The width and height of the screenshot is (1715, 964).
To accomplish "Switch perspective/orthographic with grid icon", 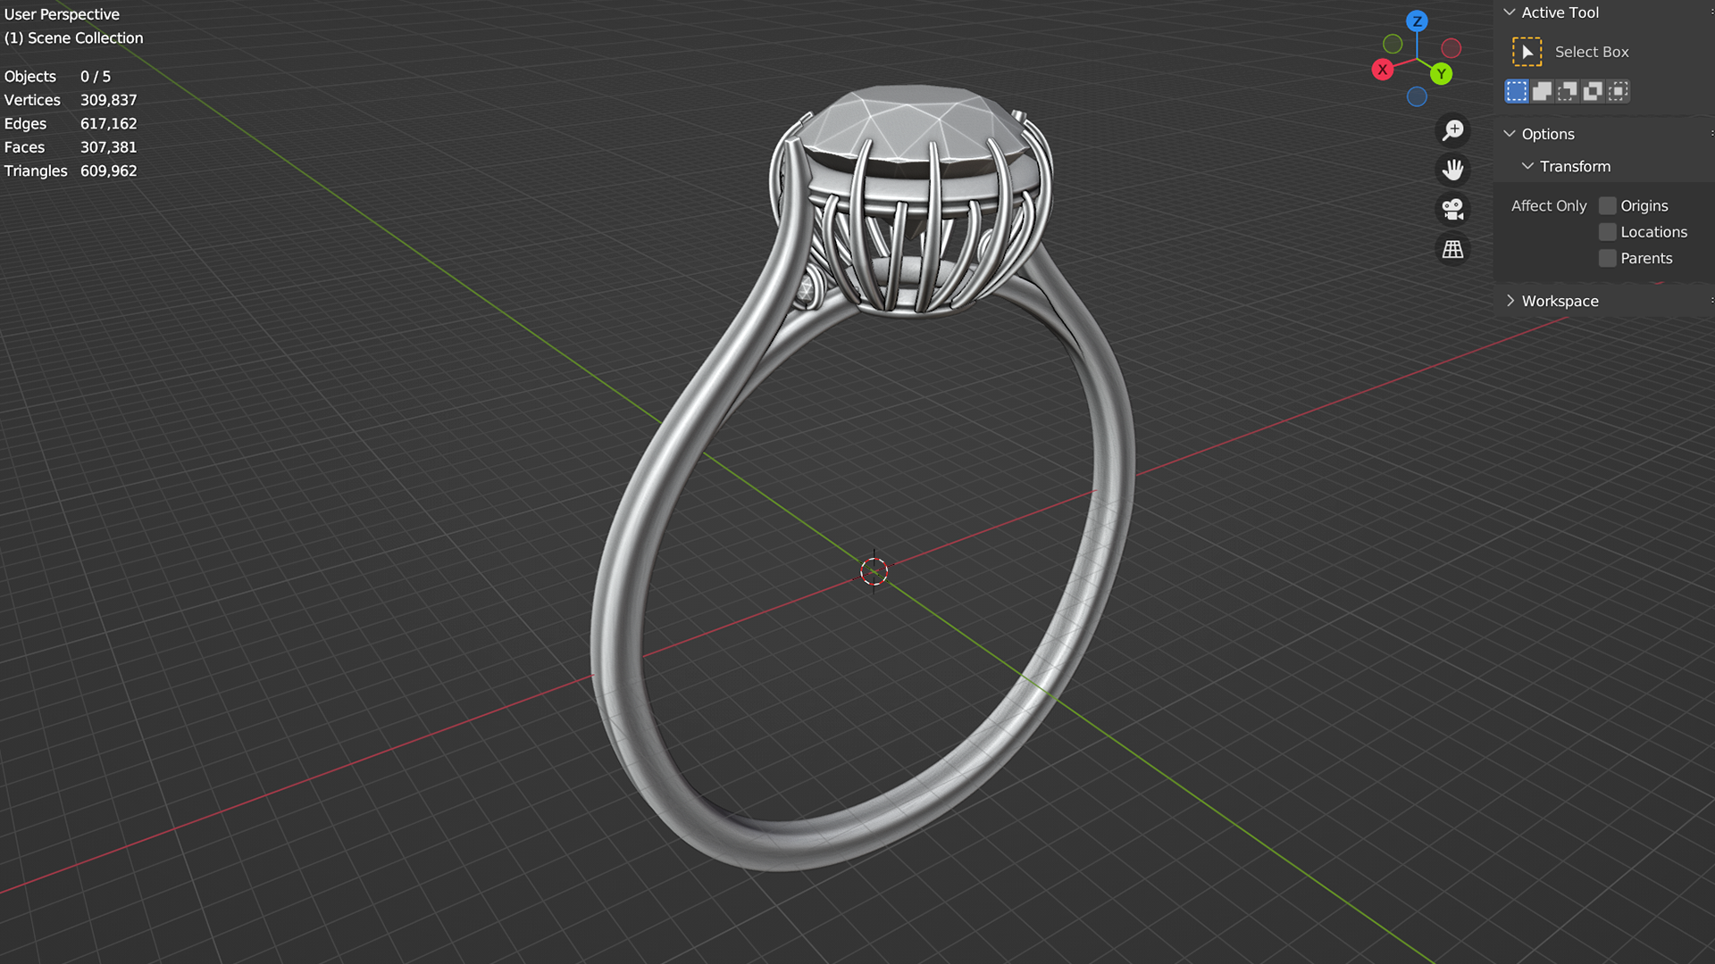I will pos(1453,249).
